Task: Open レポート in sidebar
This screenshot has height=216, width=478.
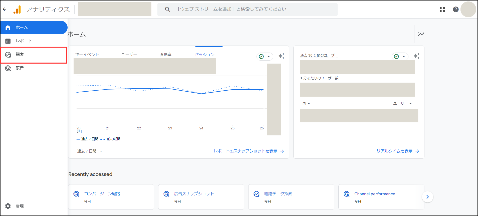Action: (x=34, y=41)
